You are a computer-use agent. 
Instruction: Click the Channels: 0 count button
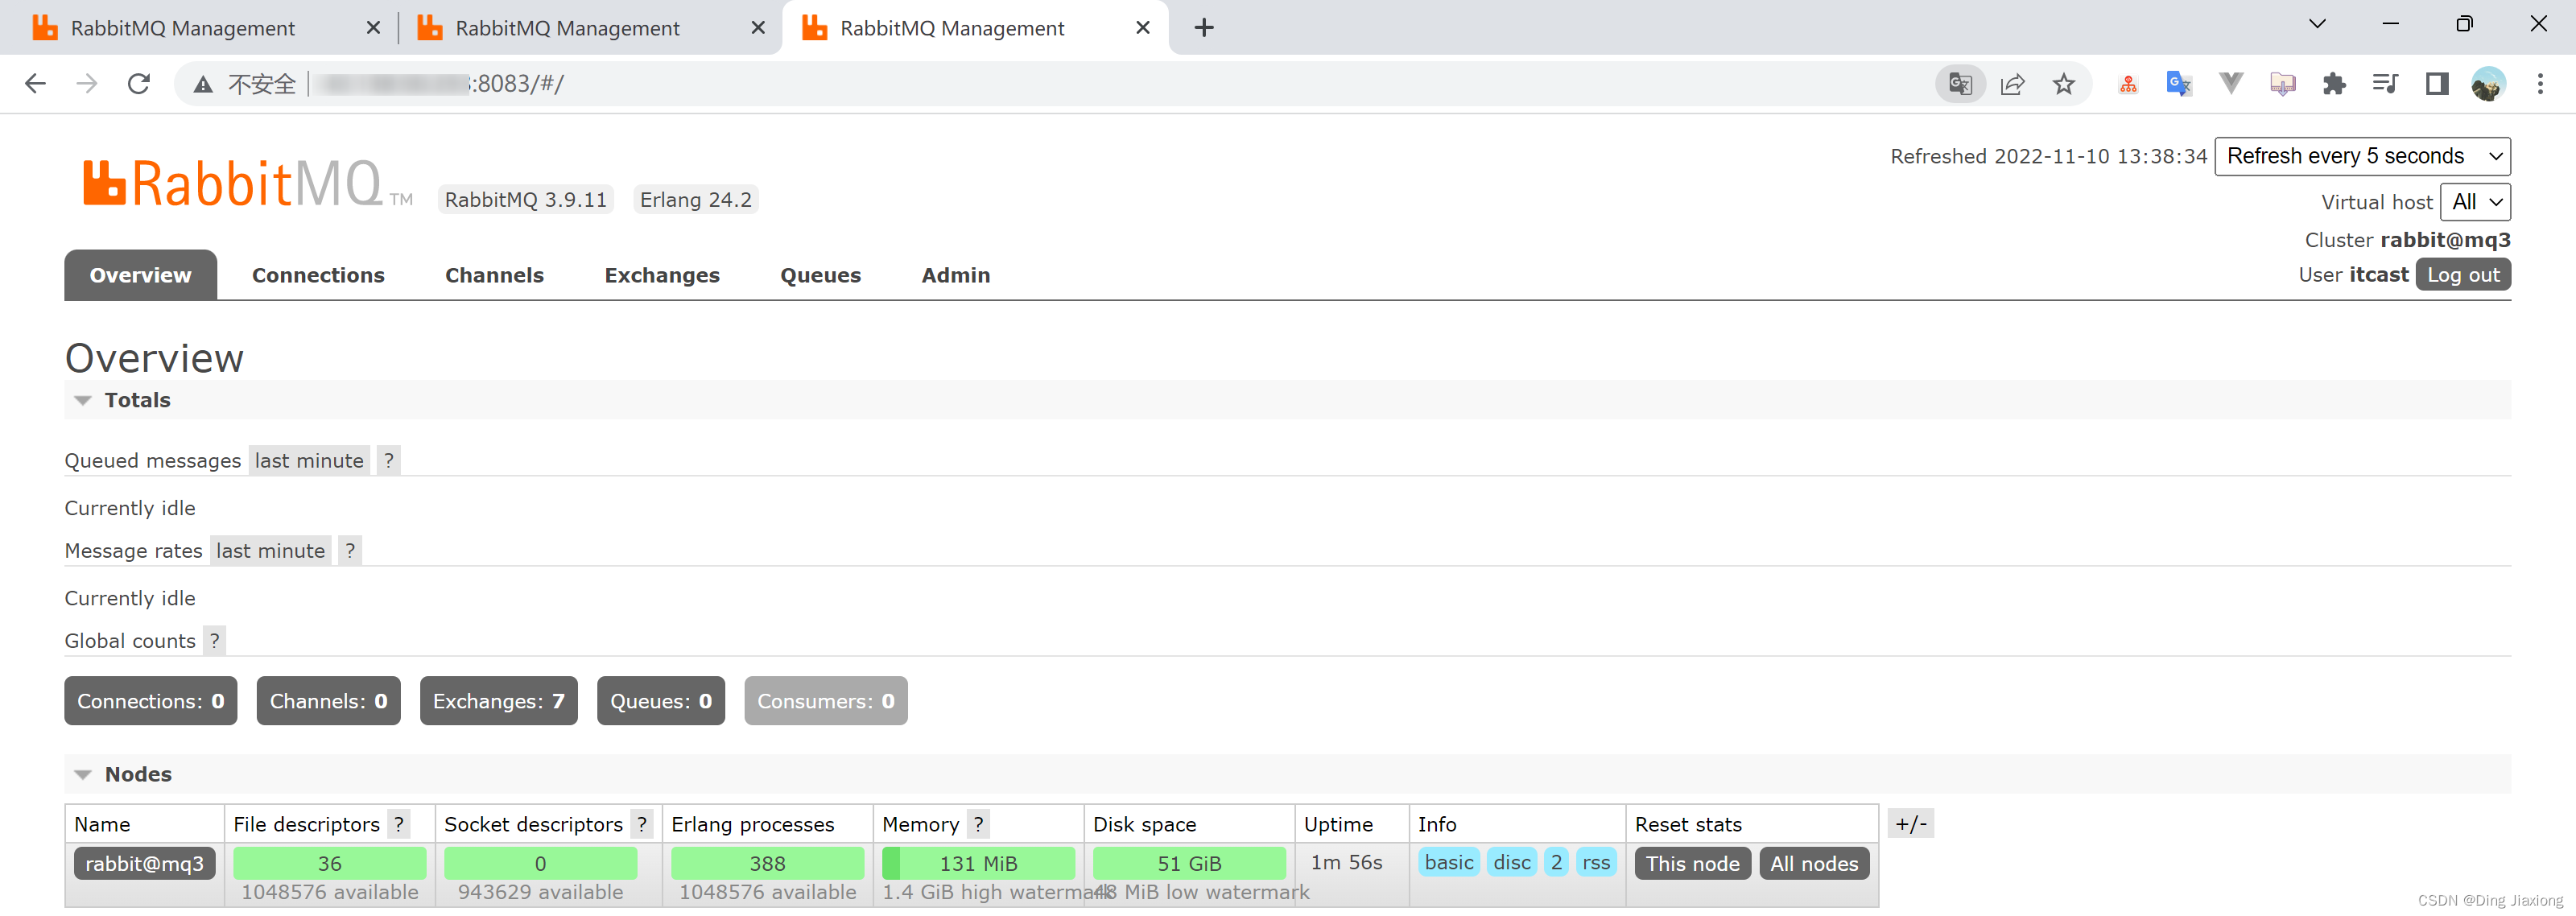[328, 701]
